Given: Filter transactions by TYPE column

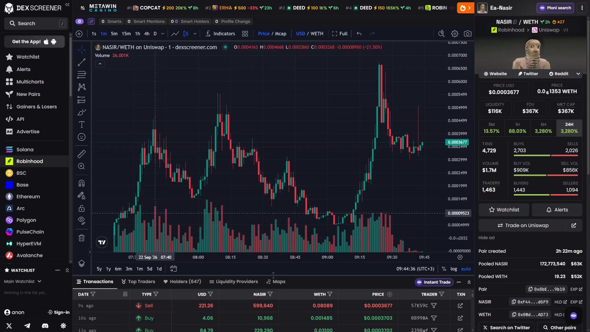Looking at the screenshot, I should (x=156, y=294).
